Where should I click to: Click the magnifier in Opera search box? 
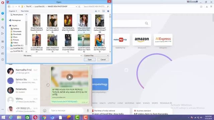(x=146, y=23)
